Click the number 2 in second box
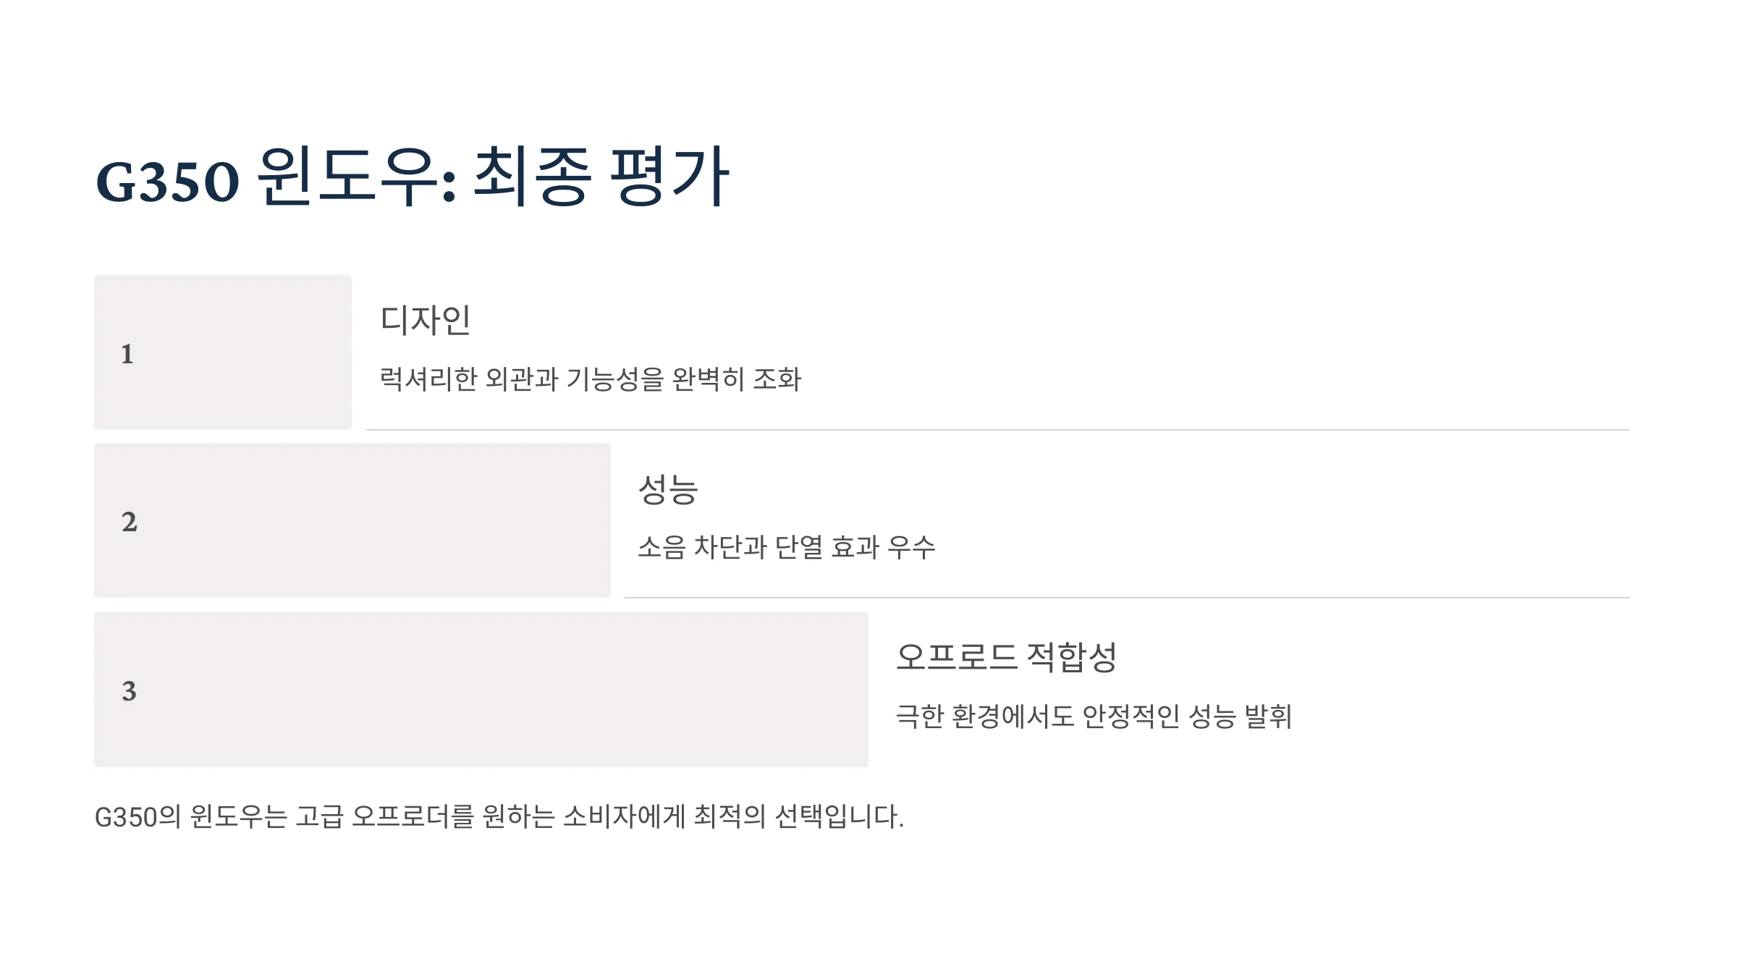The width and height of the screenshot is (1737, 977). point(129,522)
